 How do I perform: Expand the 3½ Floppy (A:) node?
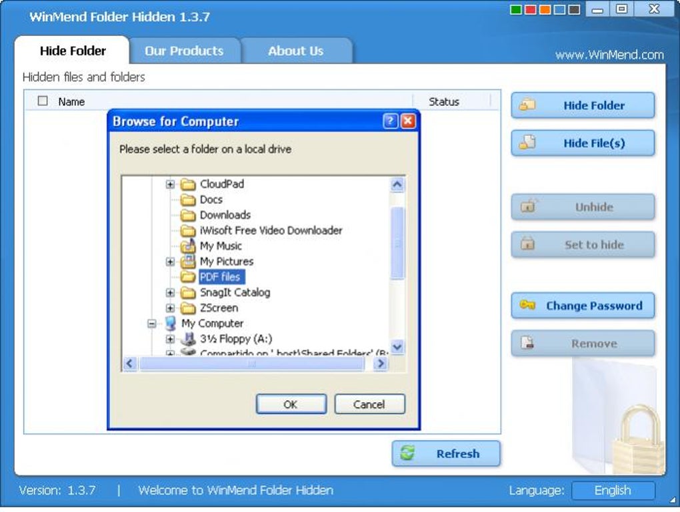(x=171, y=339)
